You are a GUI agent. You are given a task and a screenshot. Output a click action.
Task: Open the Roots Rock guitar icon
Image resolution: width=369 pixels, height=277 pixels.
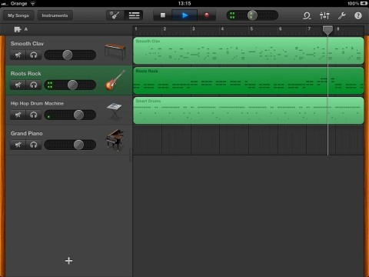(x=115, y=80)
